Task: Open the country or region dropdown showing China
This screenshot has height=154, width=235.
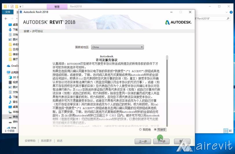Action: (117, 47)
